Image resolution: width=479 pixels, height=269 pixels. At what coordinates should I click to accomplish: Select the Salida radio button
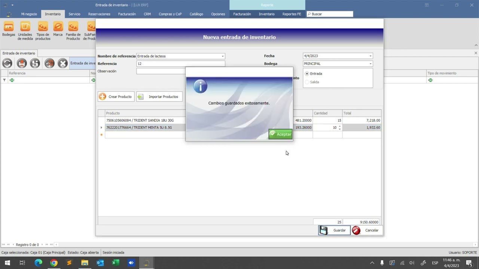point(307,82)
